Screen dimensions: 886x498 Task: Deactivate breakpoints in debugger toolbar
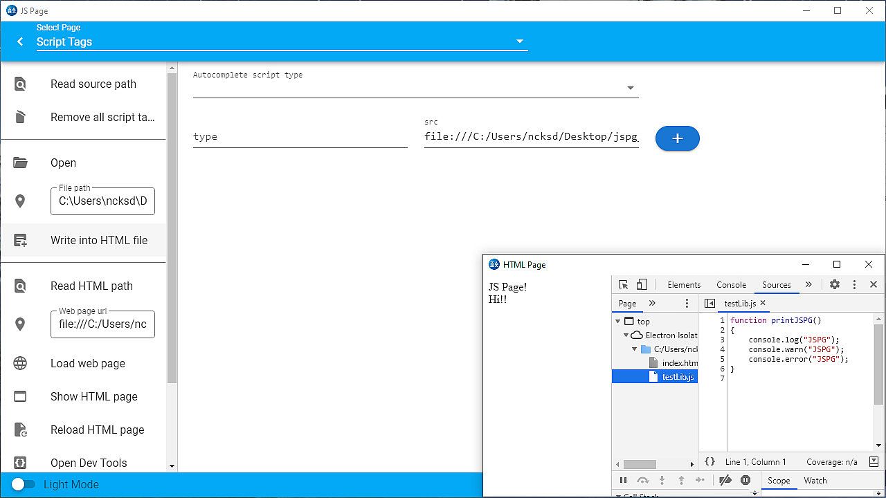[x=725, y=480]
